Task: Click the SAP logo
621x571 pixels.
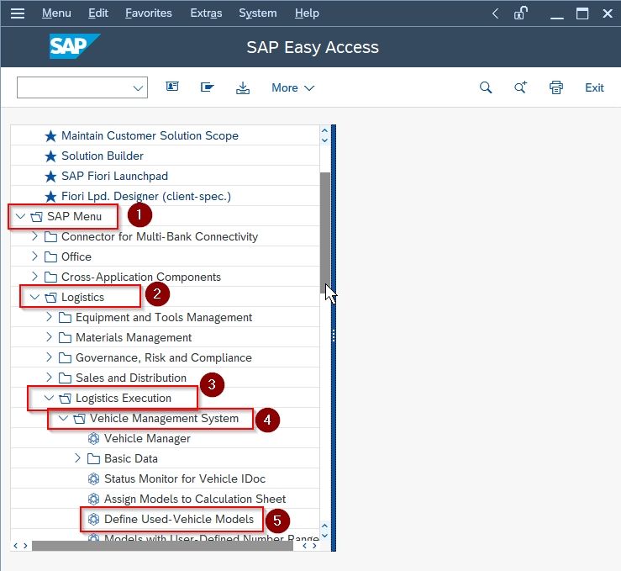Action: pos(74,46)
